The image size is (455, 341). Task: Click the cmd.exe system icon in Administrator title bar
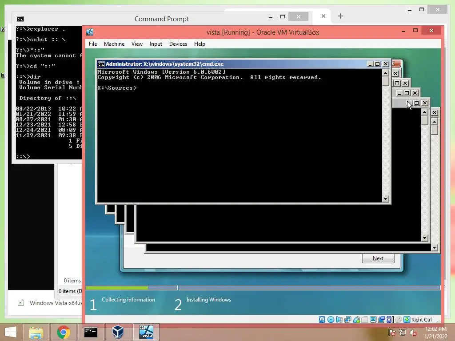pyautogui.click(x=101, y=64)
